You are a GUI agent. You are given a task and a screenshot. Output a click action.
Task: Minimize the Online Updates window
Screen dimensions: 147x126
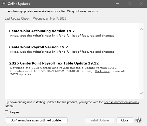click(x=117, y=4)
